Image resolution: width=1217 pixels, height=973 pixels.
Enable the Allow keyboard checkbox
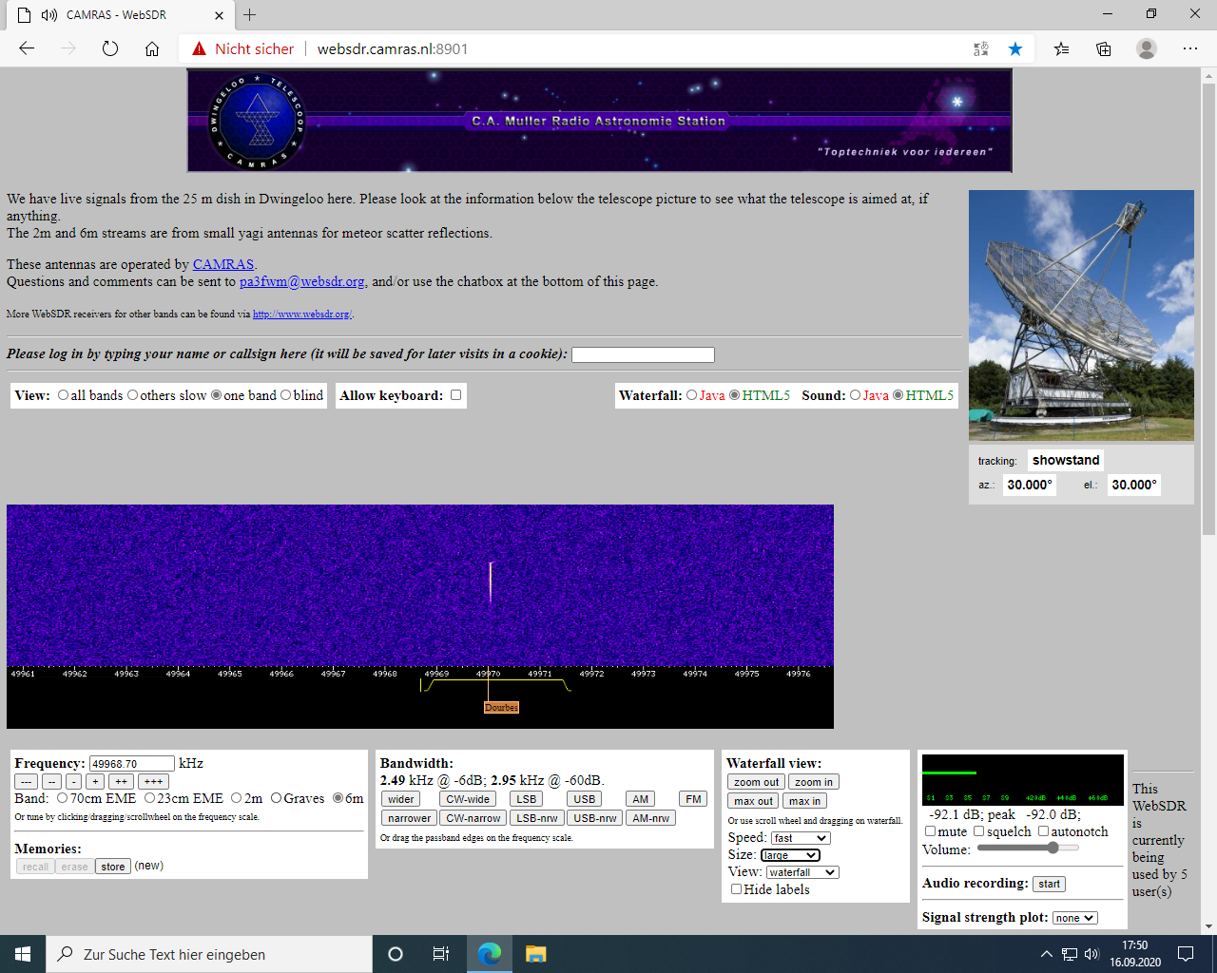pyautogui.click(x=455, y=395)
